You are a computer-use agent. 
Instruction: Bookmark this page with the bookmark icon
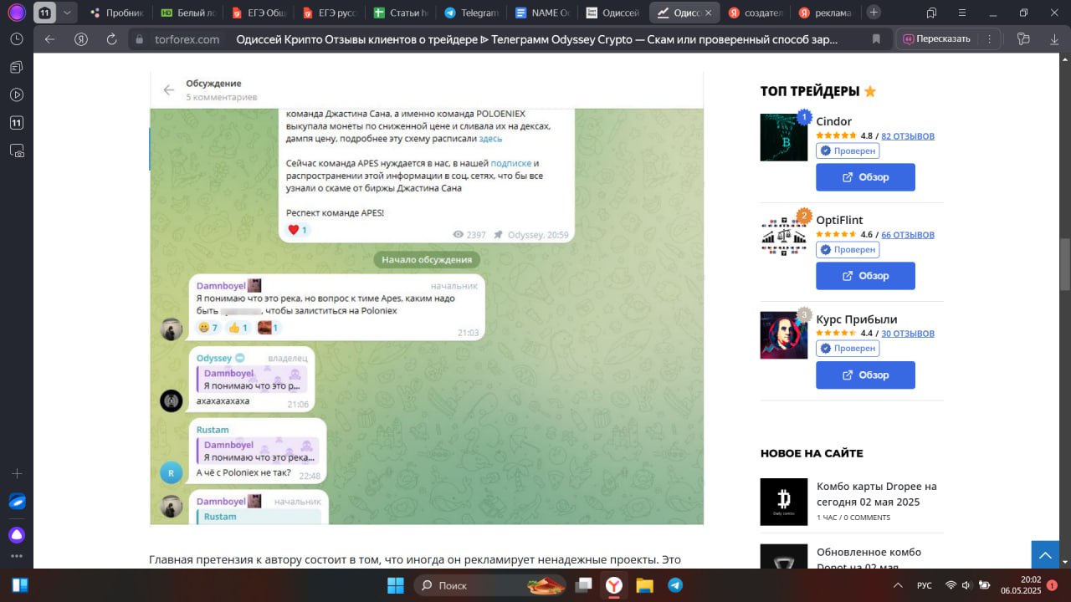[x=876, y=39]
